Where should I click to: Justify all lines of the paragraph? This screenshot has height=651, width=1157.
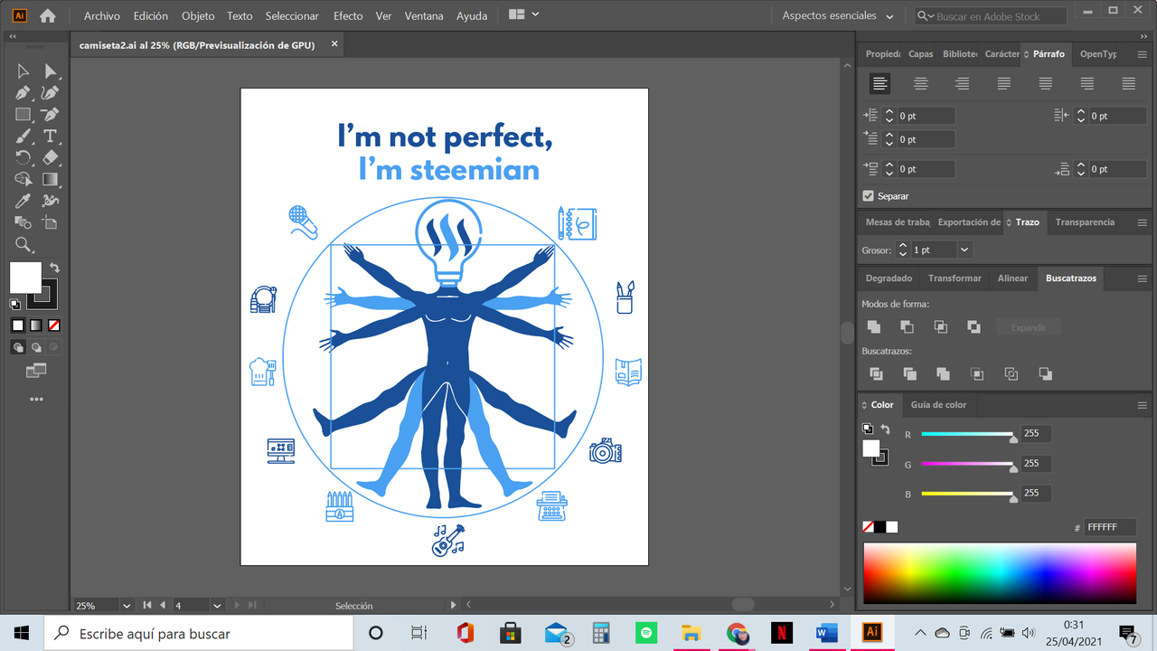pyautogui.click(x=1129, y=83)
